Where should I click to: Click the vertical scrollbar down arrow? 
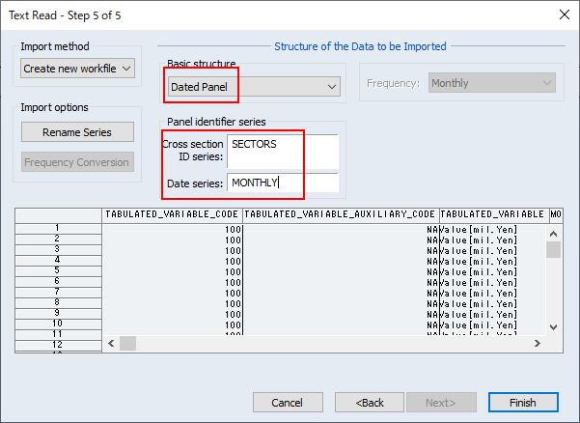coord(553,327)
